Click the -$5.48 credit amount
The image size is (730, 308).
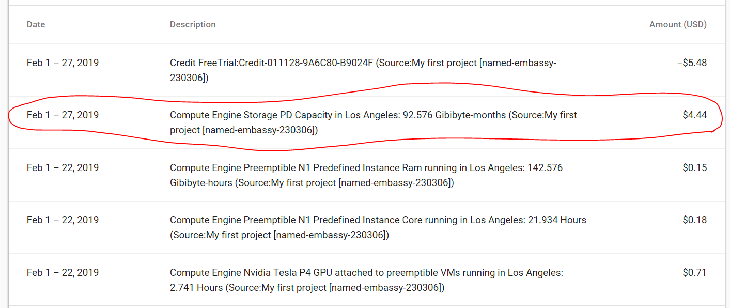[692, 63]
